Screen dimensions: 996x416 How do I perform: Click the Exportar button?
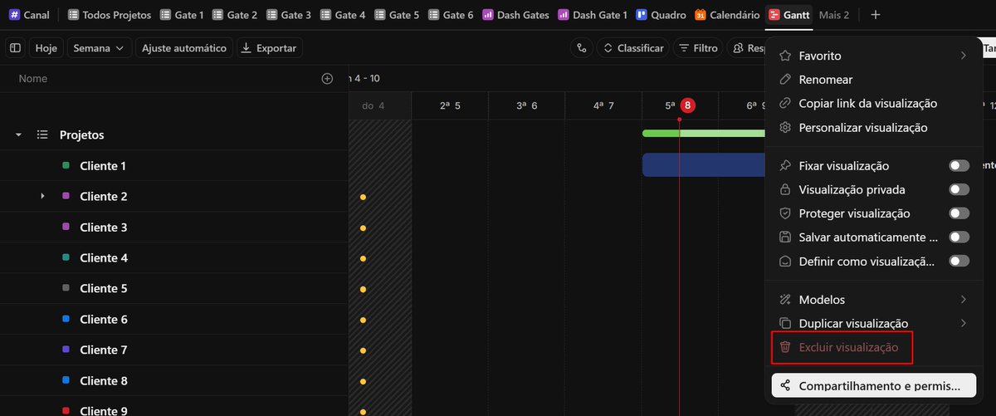point(269,48)
